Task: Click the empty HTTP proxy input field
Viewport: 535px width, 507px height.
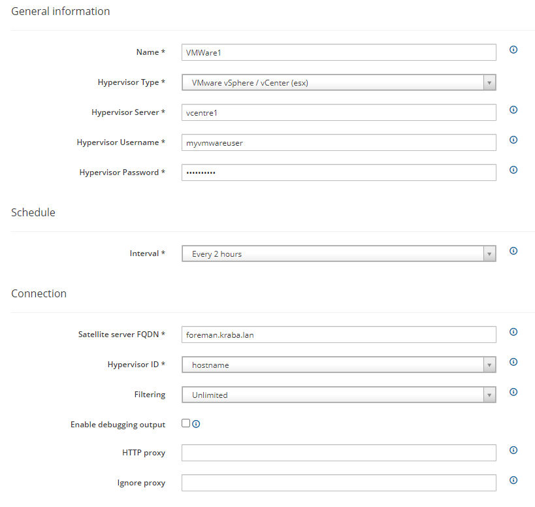Action: (x=339, y=453)
